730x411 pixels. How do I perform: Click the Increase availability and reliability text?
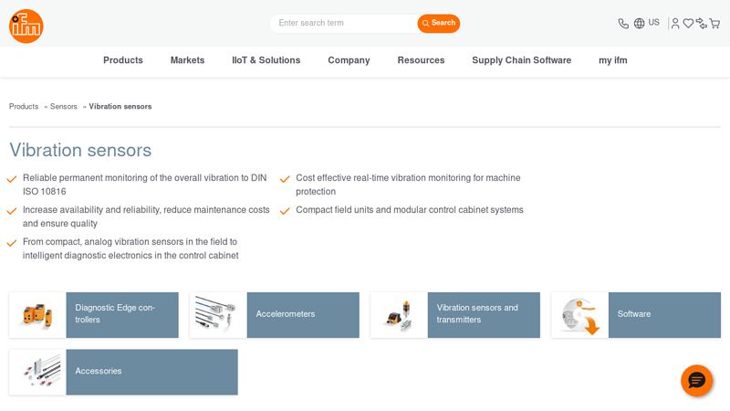(x=146, y=216)
